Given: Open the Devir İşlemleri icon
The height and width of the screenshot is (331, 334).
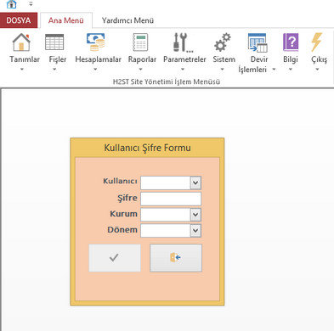Looking at the screenshot, I should click(x=258, y=42).
